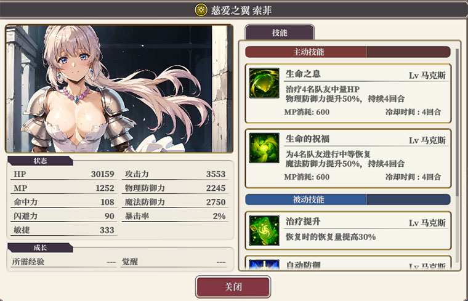This screenshot has width=468, height=301.
Task: Click the 被动技能 section header
Action: (x=348, y=199)
